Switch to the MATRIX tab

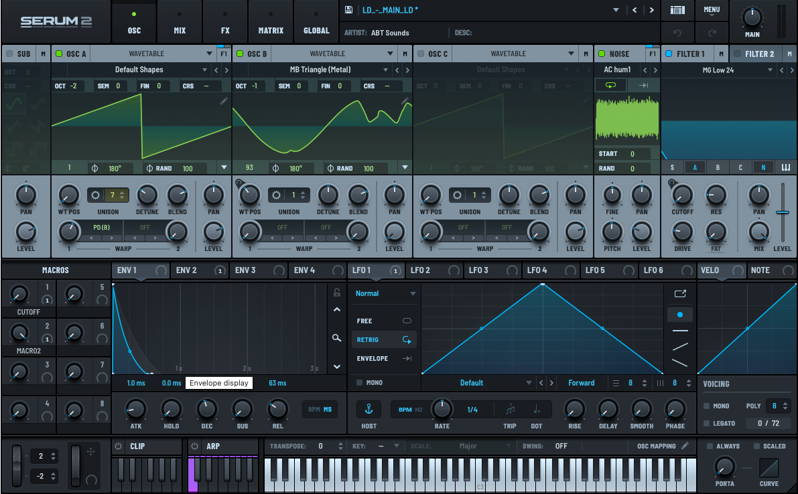click(271, 22)
